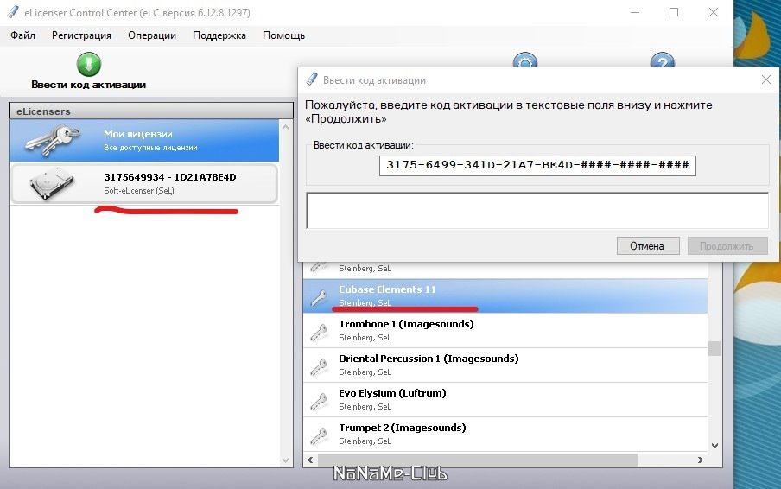This screenshot has height=489, width=781.
Task: Click the blue gear maintenance icon in toolbar
Action: tap(525, 60)
